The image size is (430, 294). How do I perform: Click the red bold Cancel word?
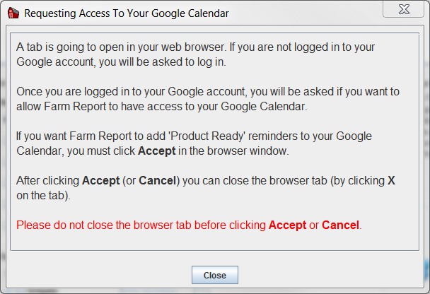(340, 225)
